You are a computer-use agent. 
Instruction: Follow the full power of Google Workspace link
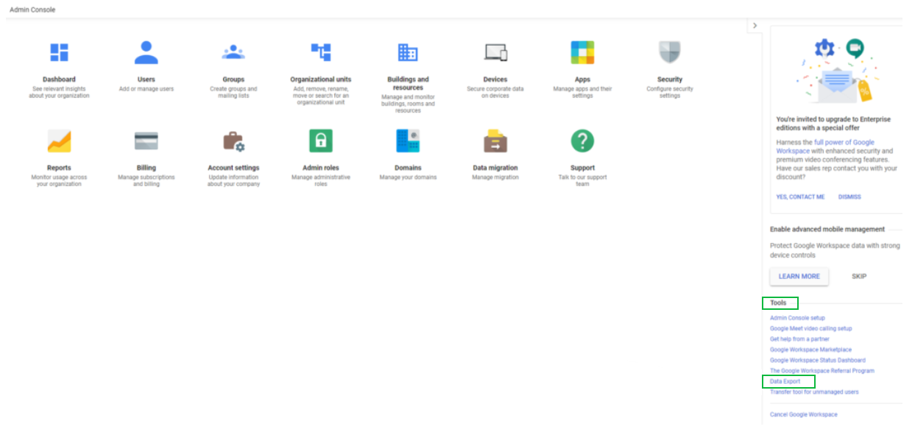click(x=825, y=146)
